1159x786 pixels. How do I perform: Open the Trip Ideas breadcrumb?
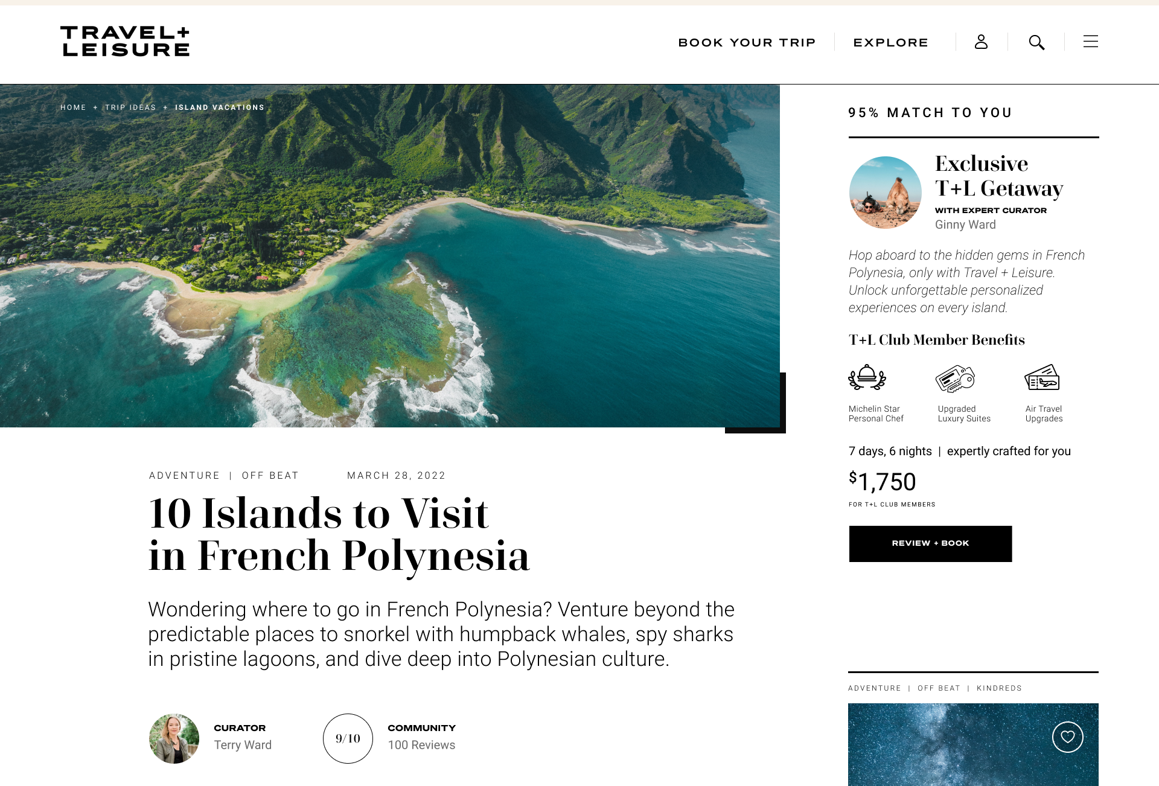(130, 107)
